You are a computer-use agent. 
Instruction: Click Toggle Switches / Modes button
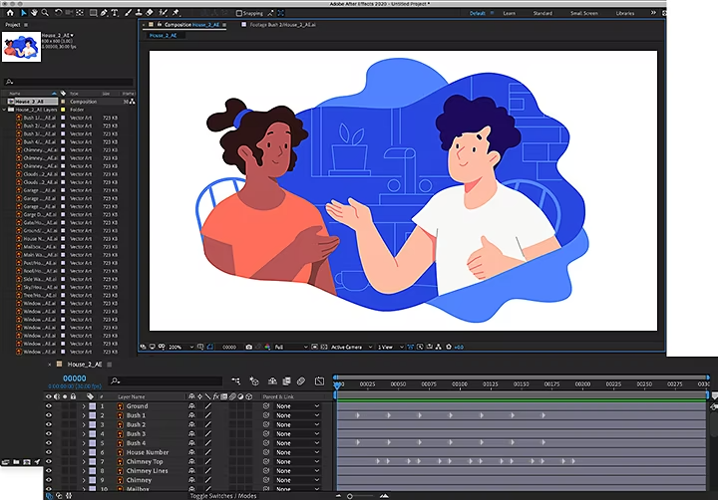[222, 495]
